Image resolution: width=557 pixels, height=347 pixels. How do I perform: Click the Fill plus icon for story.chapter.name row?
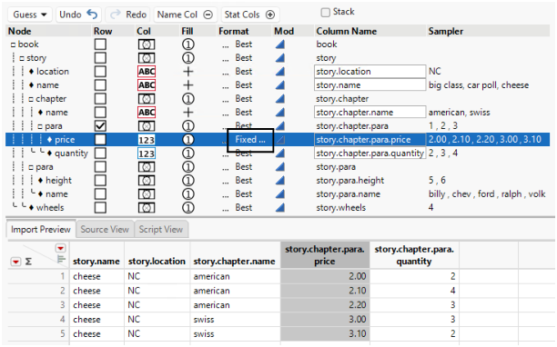click(x=187, y=113)
